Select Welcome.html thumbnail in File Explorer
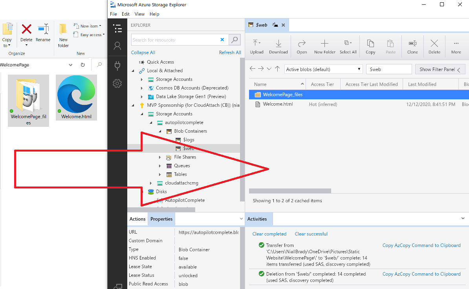 coord(76,97)
